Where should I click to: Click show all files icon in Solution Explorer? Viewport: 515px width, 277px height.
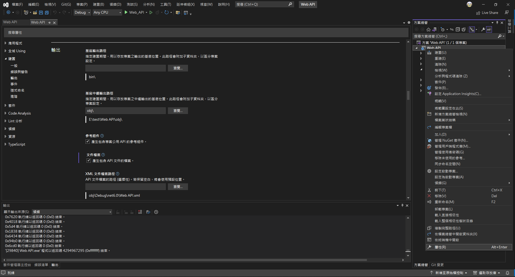point(464,29)
